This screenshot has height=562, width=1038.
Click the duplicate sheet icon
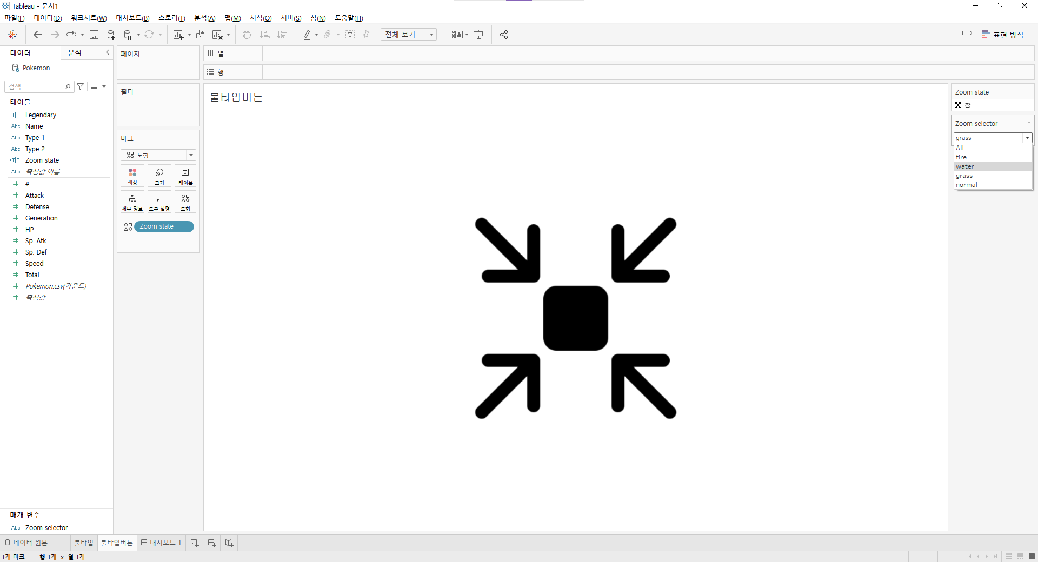tap(201, 35)
